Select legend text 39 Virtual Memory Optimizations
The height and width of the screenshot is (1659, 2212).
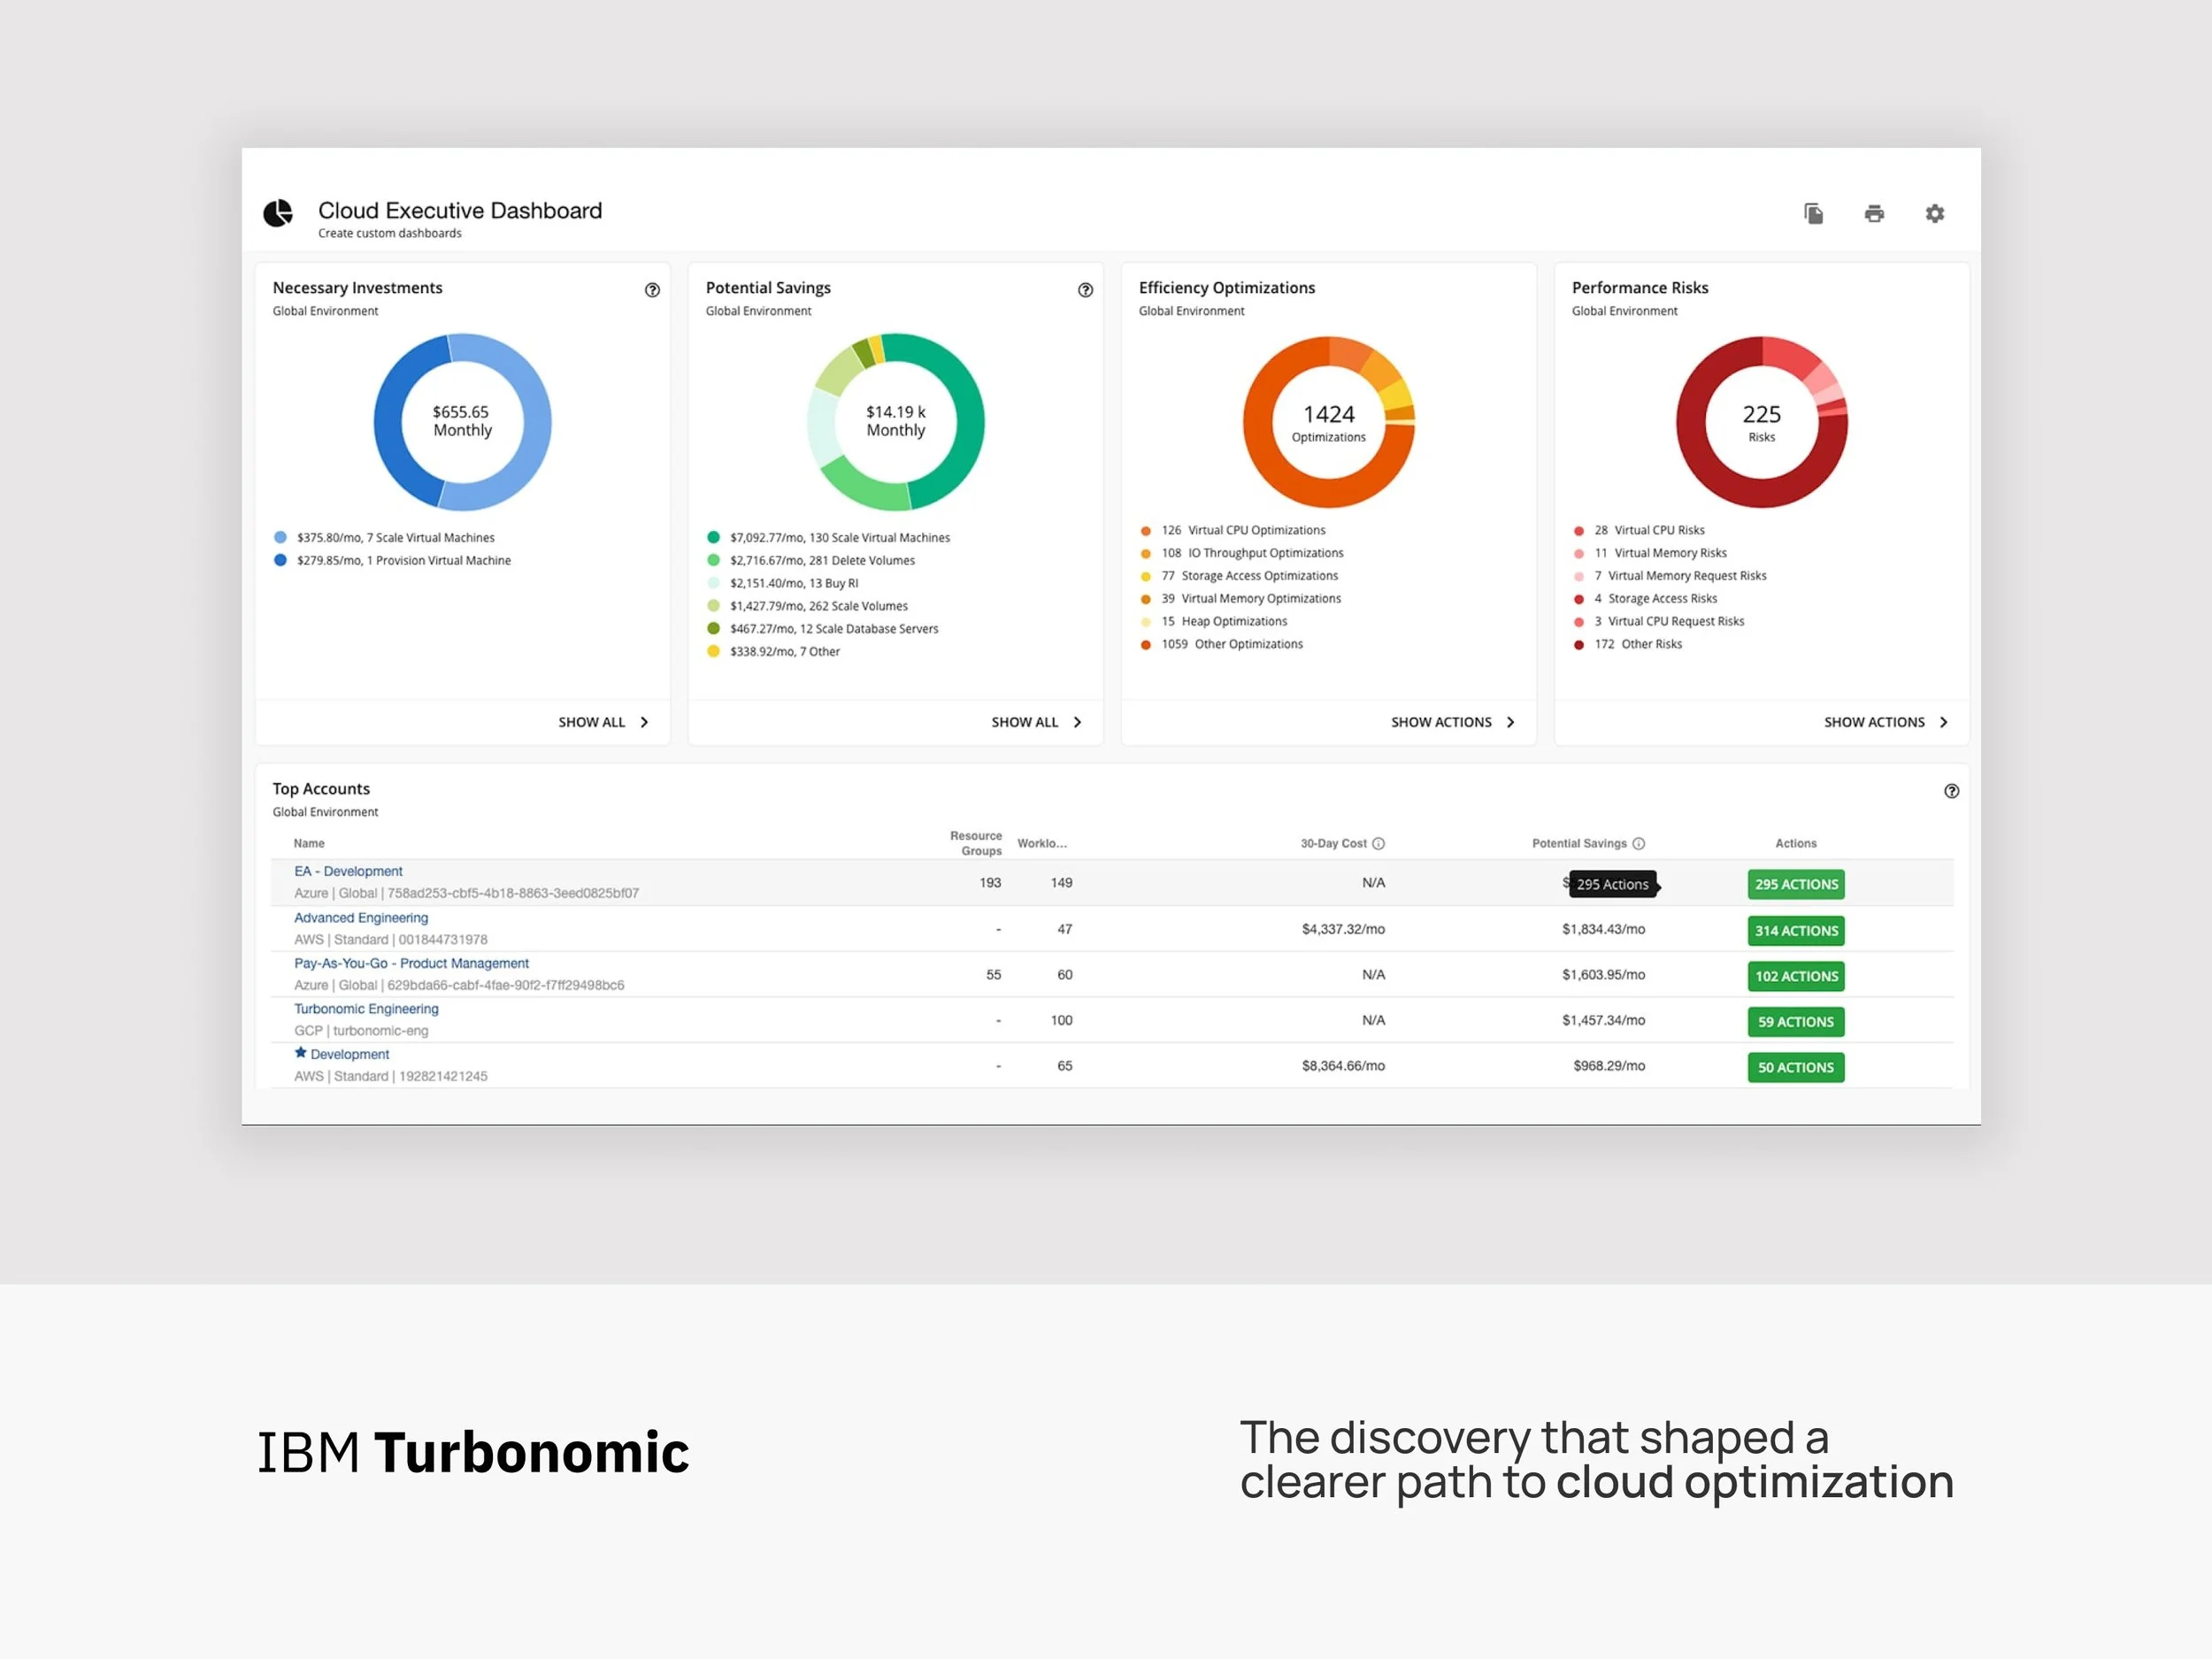coord(1251,598)
